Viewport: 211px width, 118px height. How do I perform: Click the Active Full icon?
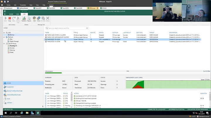(x=18, y=20)
